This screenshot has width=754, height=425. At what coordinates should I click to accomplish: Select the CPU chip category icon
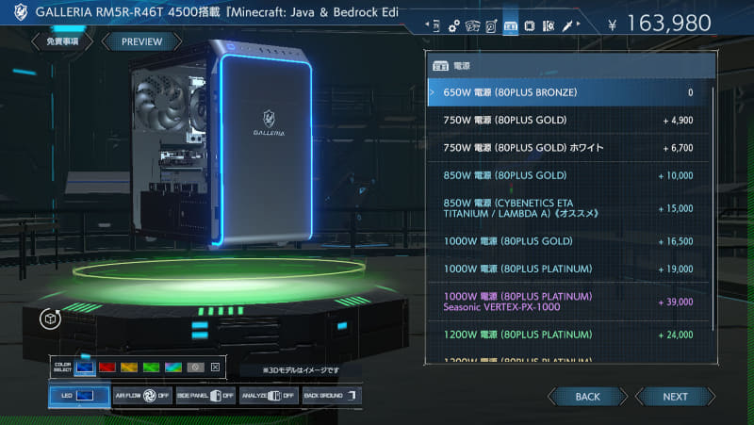coord(530,26)
